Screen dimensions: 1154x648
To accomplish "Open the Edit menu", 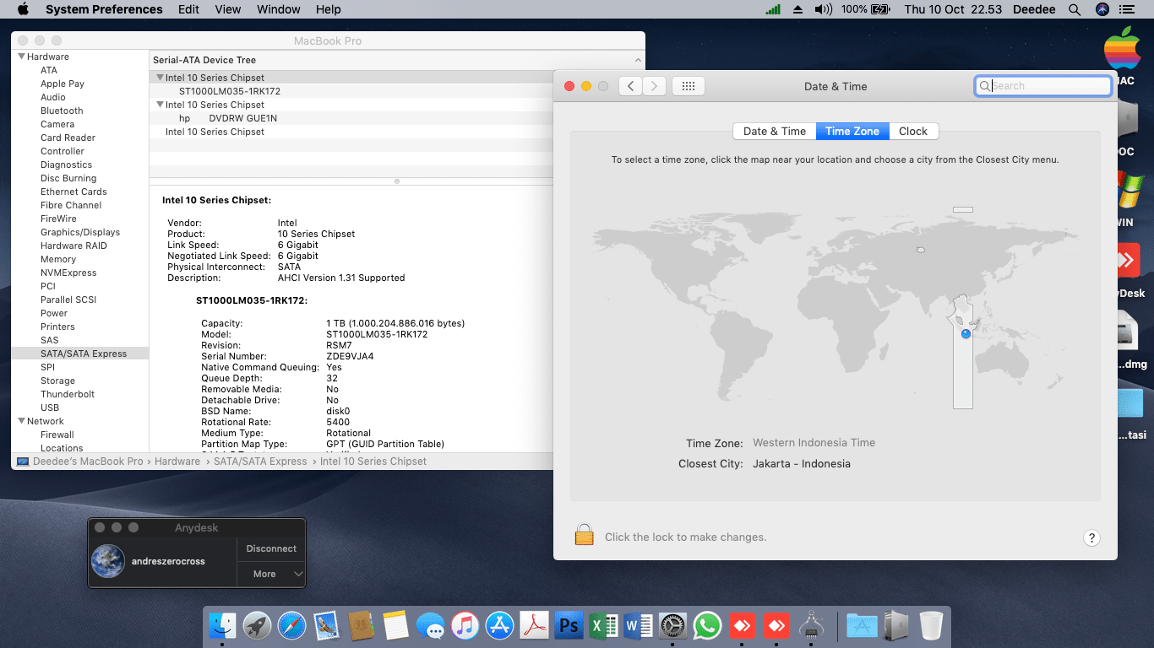I will (188, 9).
